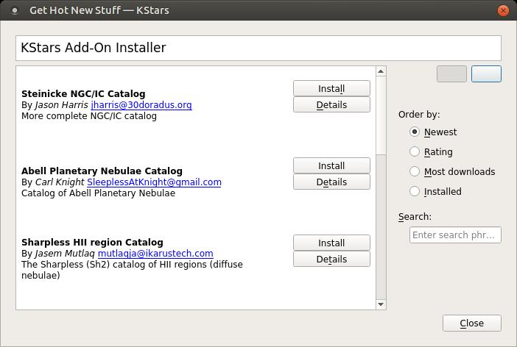Open Details for Steinicke NGC/IC Catalog
This screenshot has height=347, width=517.
[331, 105]
